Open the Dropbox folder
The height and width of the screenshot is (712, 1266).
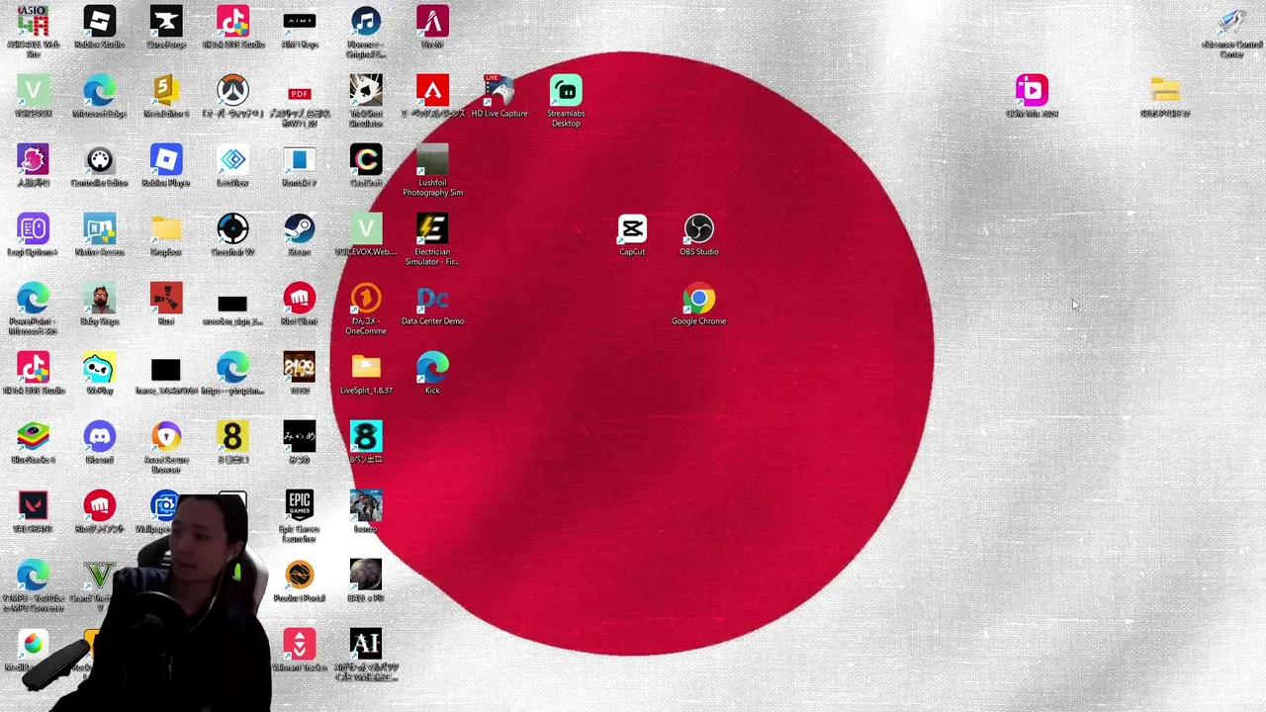[166, 229]
